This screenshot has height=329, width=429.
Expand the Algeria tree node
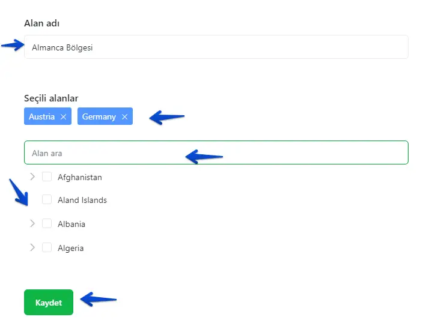pyautogui.click(x=32, y=247)
